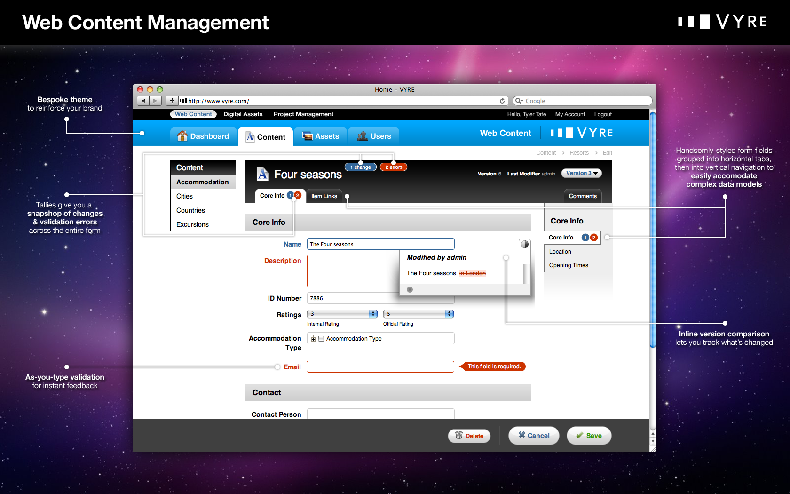The image size is (790, 494).
Task: Click the Logout link
Action: [603, 114]
